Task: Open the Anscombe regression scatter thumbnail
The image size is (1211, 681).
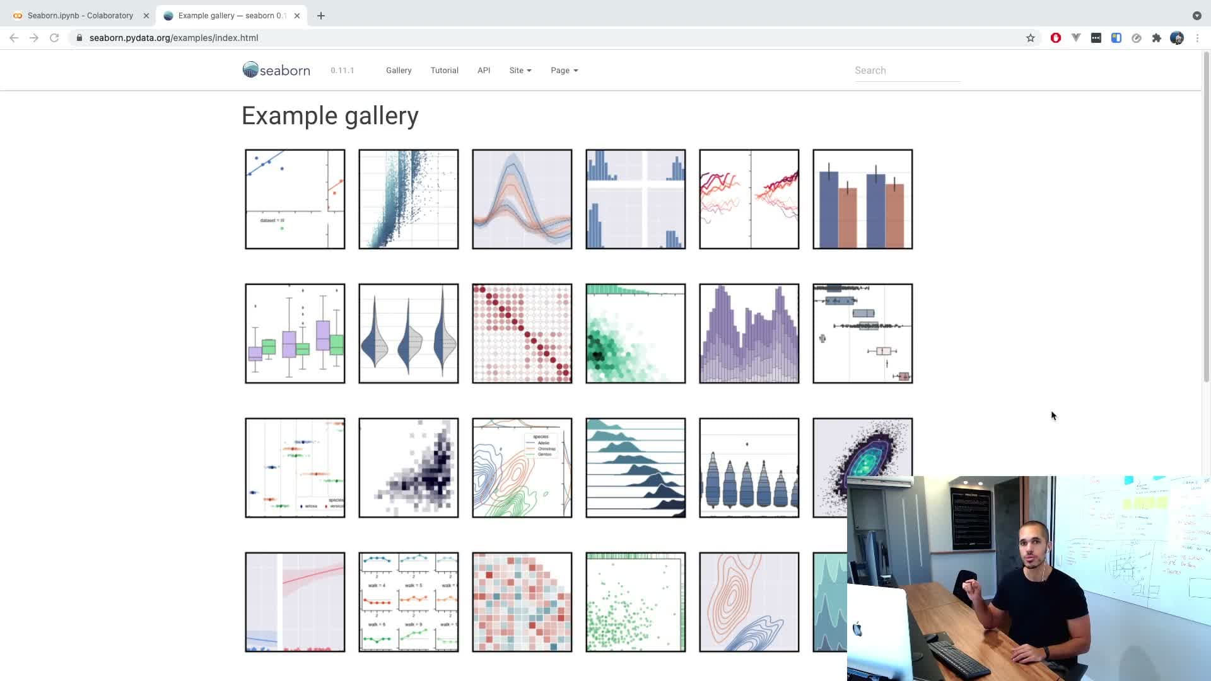Action: 295,199
